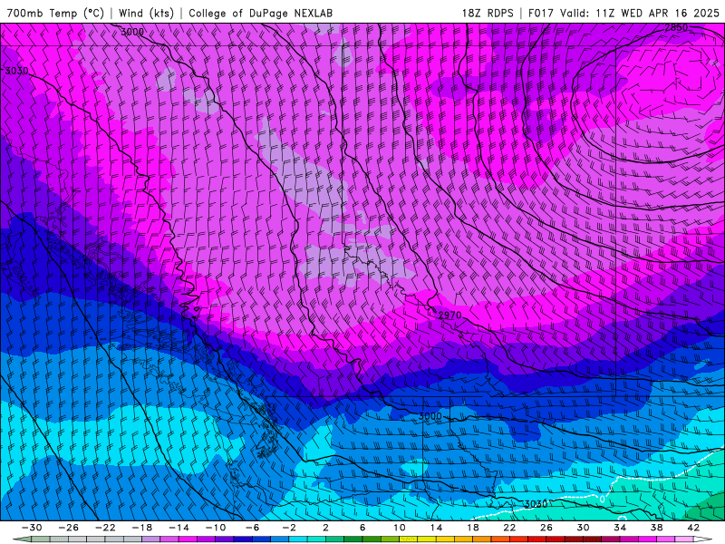Click the 2970 height contour label
Image resolution: width=725 pixels, height=544 pixels.
[449, 315]
